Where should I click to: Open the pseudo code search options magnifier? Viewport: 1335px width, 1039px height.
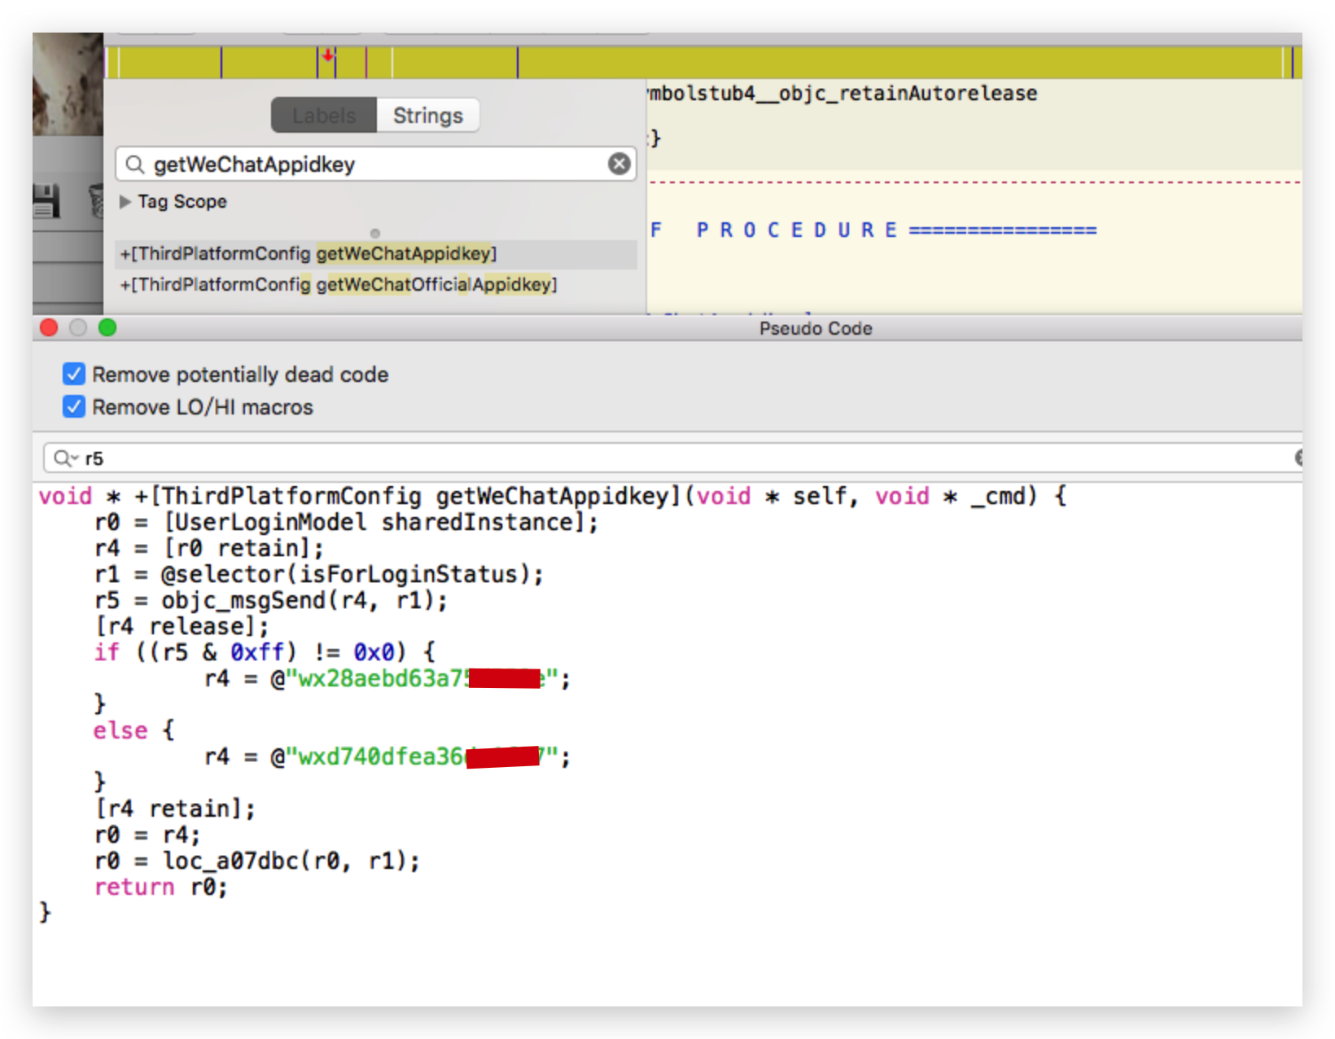click(x=64, y=458)
